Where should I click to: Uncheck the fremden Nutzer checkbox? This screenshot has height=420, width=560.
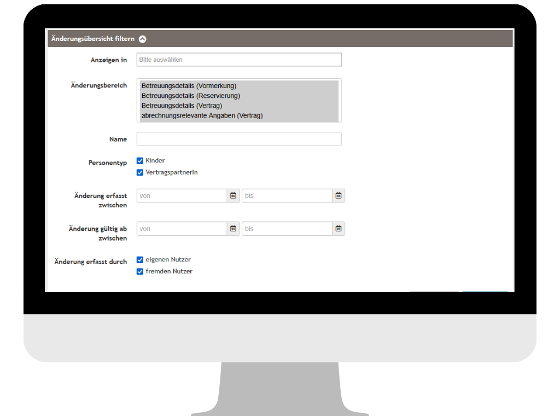(x=140, y=271)
